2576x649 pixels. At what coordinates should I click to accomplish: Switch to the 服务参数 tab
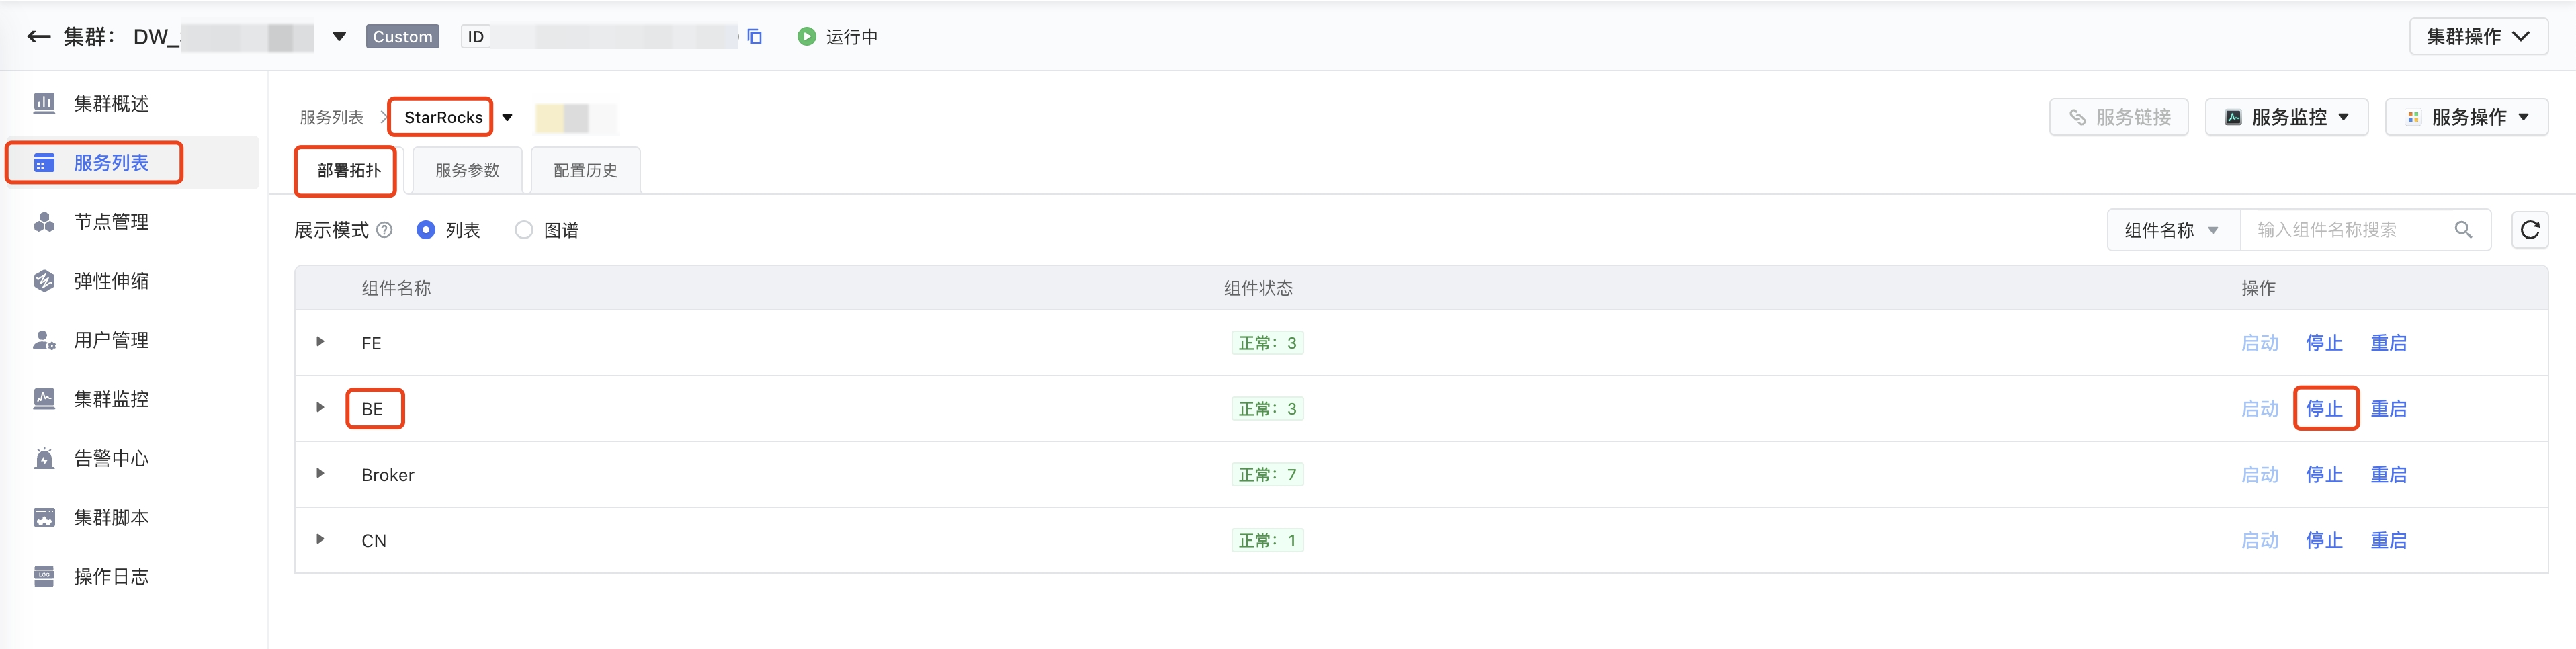467,171
